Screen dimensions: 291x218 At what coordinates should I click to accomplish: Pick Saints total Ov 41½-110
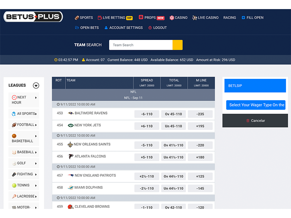click(174, 145)
